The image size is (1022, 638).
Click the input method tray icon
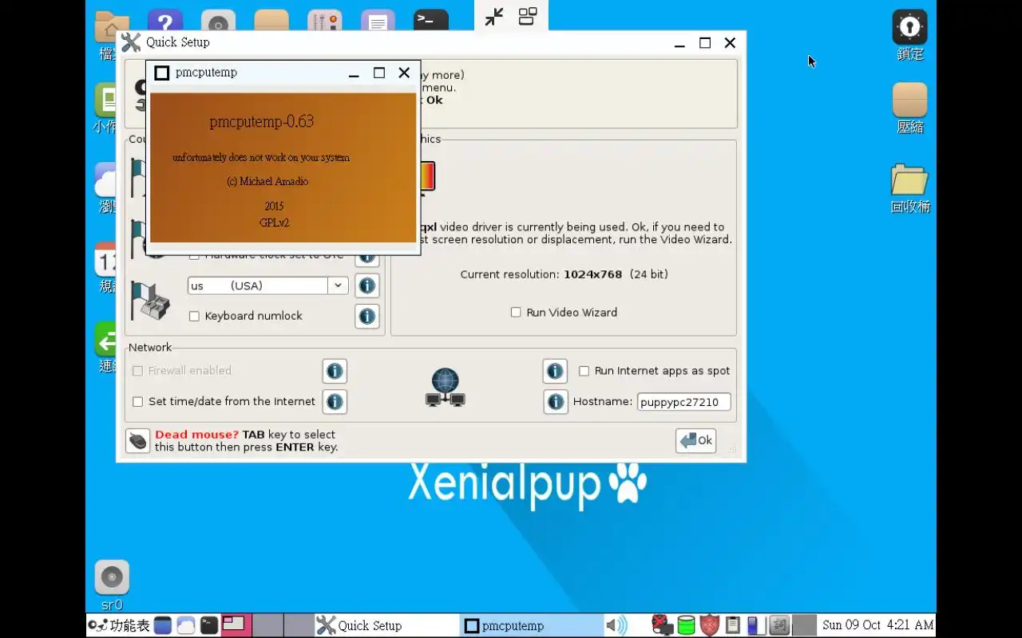click(779, 625)
